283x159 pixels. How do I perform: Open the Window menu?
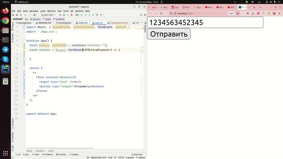79,11
